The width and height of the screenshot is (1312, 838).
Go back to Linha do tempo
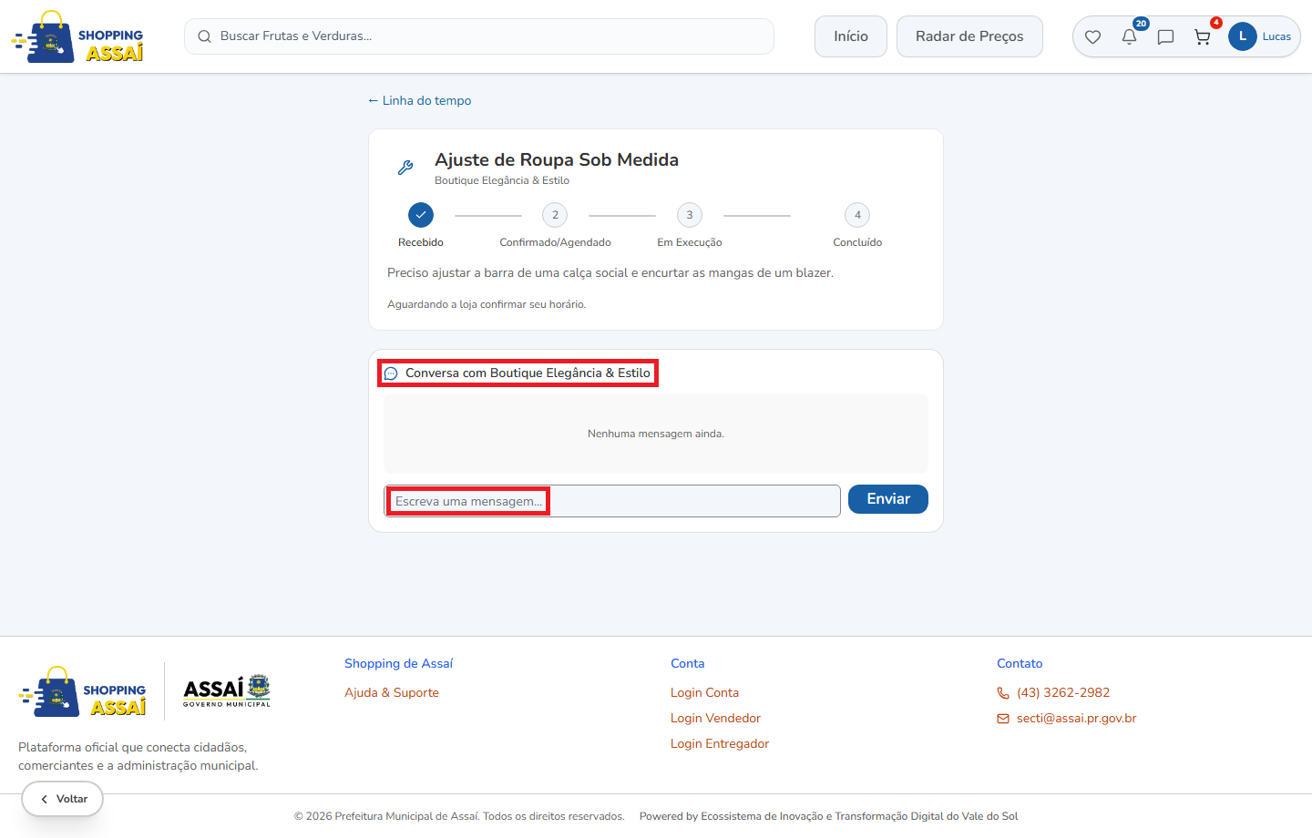pyautogui.click(x=420, y=101)
